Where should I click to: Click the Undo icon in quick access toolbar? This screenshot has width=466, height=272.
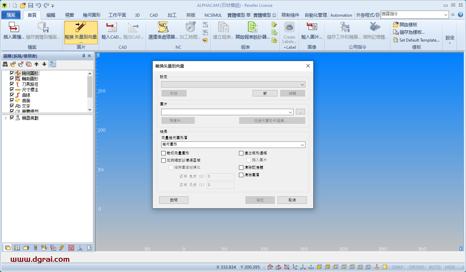coord(38,5)
